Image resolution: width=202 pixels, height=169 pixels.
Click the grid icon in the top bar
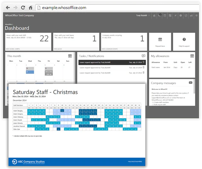coord(170,15)
